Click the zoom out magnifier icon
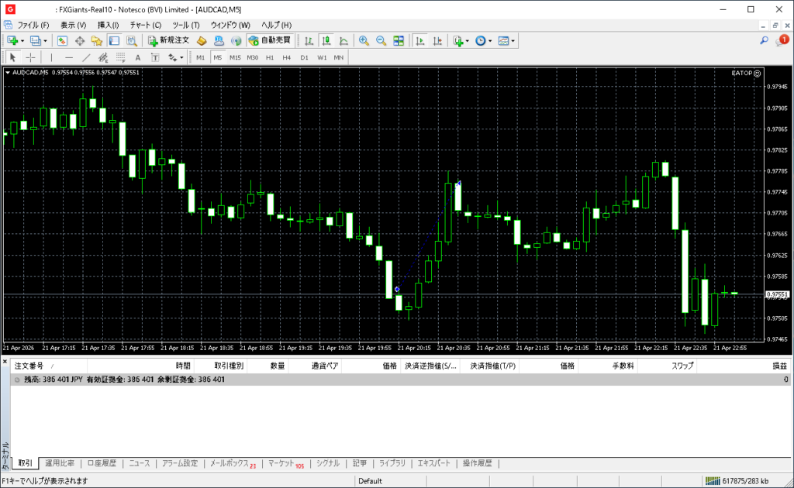The width and height of the screenshot is (794, 488). tap(381, 40)
